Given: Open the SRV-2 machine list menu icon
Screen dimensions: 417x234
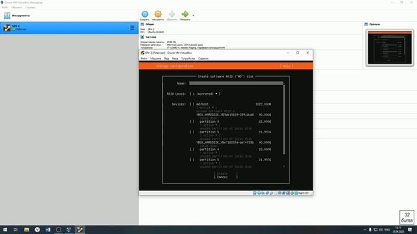Looking at the screenshot, I should (x=132, y=28).
